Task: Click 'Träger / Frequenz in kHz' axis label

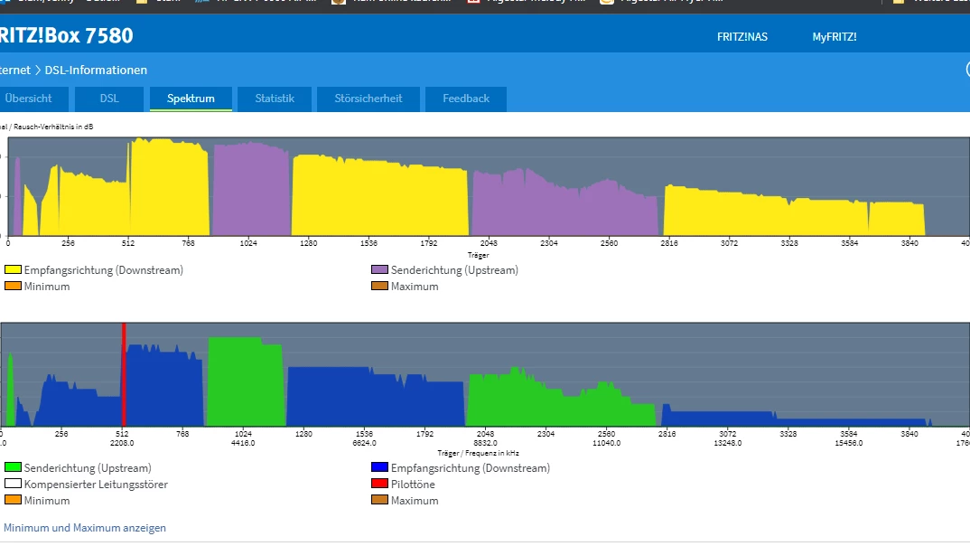Action: click(478, 453)
